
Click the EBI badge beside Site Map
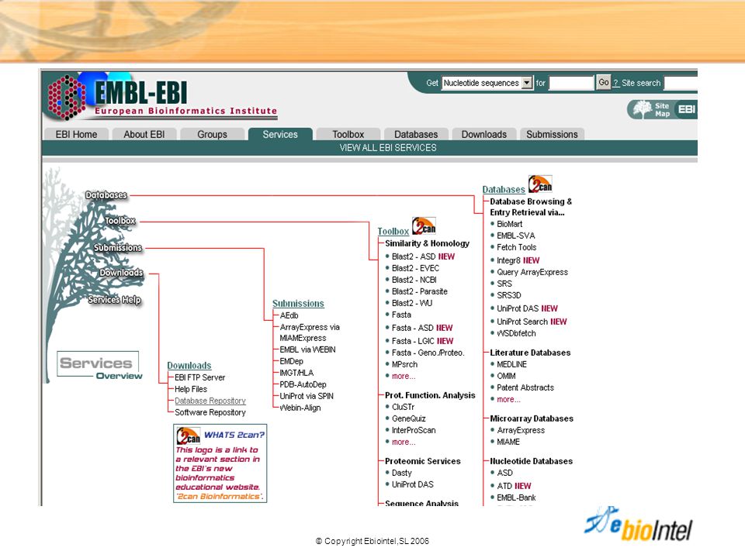(686, 109)
